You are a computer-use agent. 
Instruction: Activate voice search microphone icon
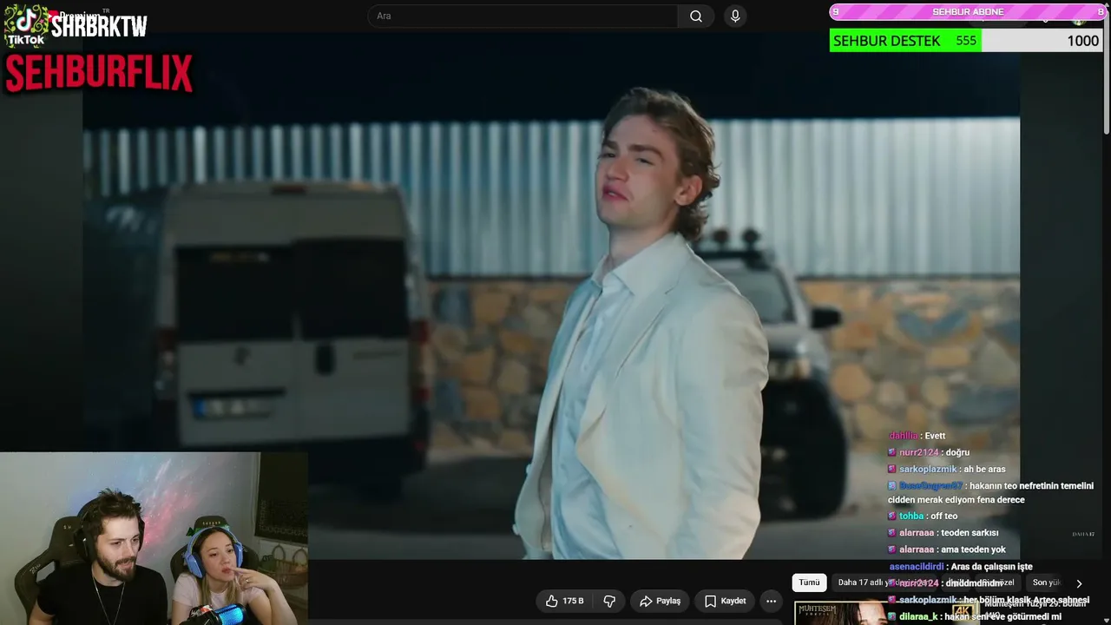(x=735, y=16)
